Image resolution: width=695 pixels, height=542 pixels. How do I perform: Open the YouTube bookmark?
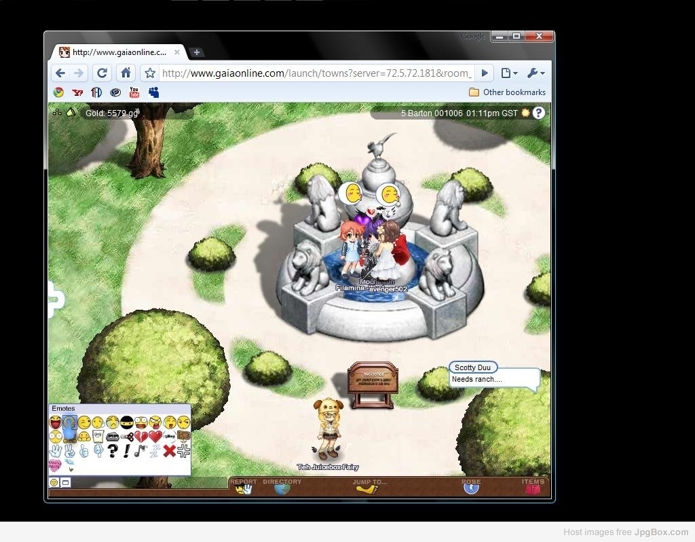pos(134,92)
